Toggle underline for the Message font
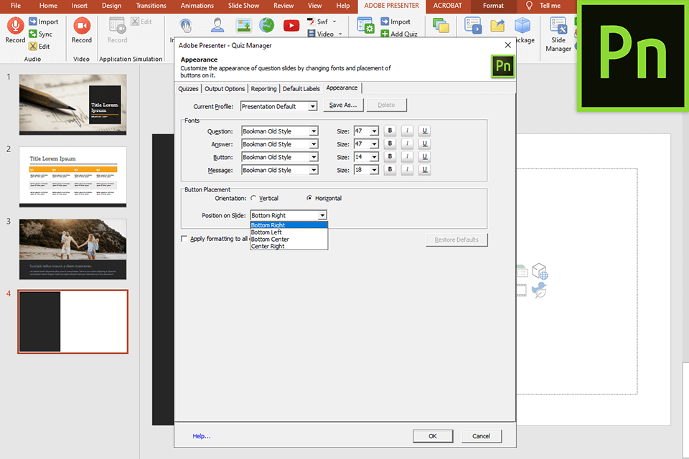Image resolution: width=689 pixels, height=459 pixels. click(424, 170)
